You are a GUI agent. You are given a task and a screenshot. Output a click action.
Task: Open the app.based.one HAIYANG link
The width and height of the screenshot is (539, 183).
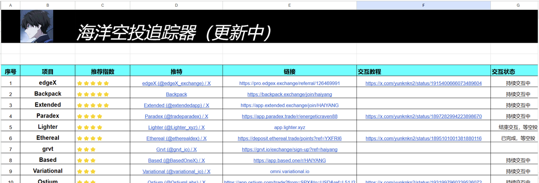[290, 161]
